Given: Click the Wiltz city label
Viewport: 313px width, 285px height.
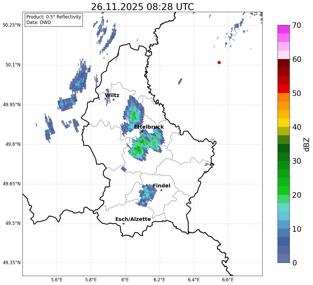Looking at the screenshot, I should coord(112,95).
